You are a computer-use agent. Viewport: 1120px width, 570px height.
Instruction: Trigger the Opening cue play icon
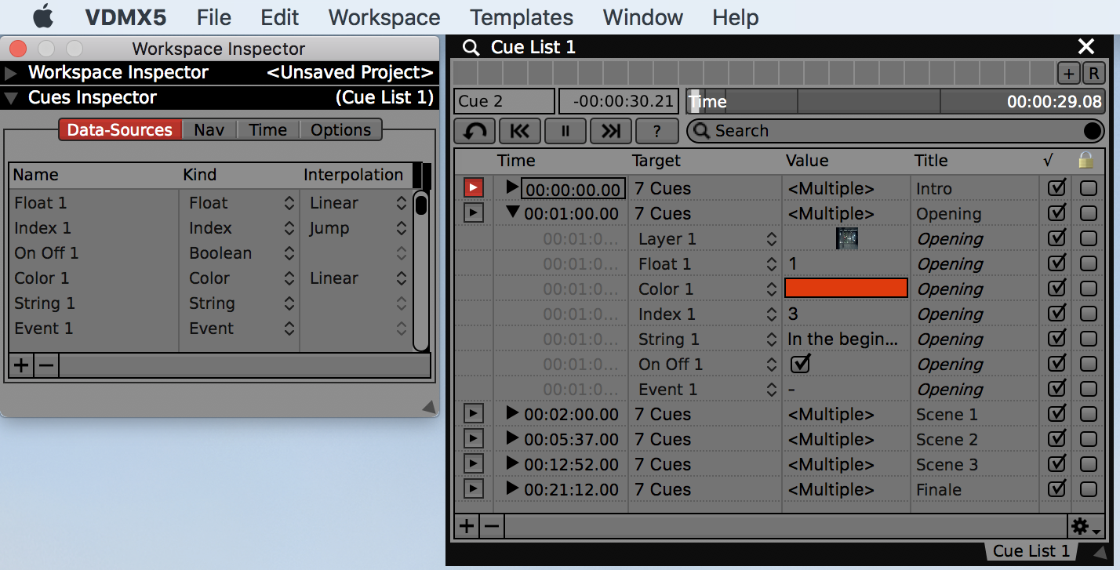473,213
